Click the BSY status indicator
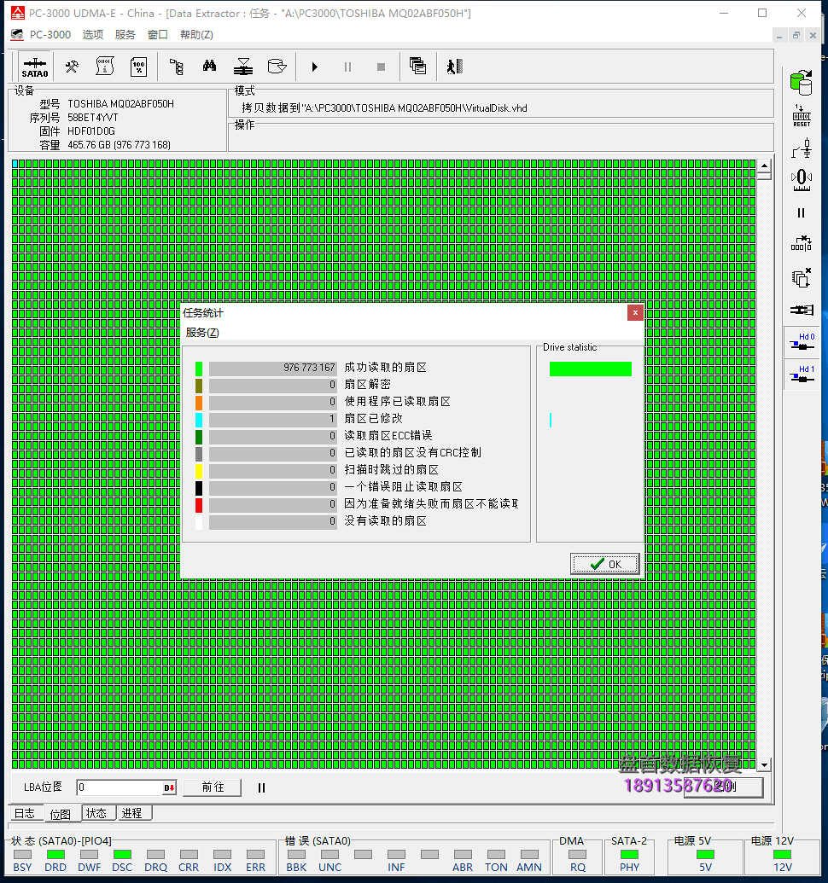This screenshot has width=828, height=883. point(22,854)
